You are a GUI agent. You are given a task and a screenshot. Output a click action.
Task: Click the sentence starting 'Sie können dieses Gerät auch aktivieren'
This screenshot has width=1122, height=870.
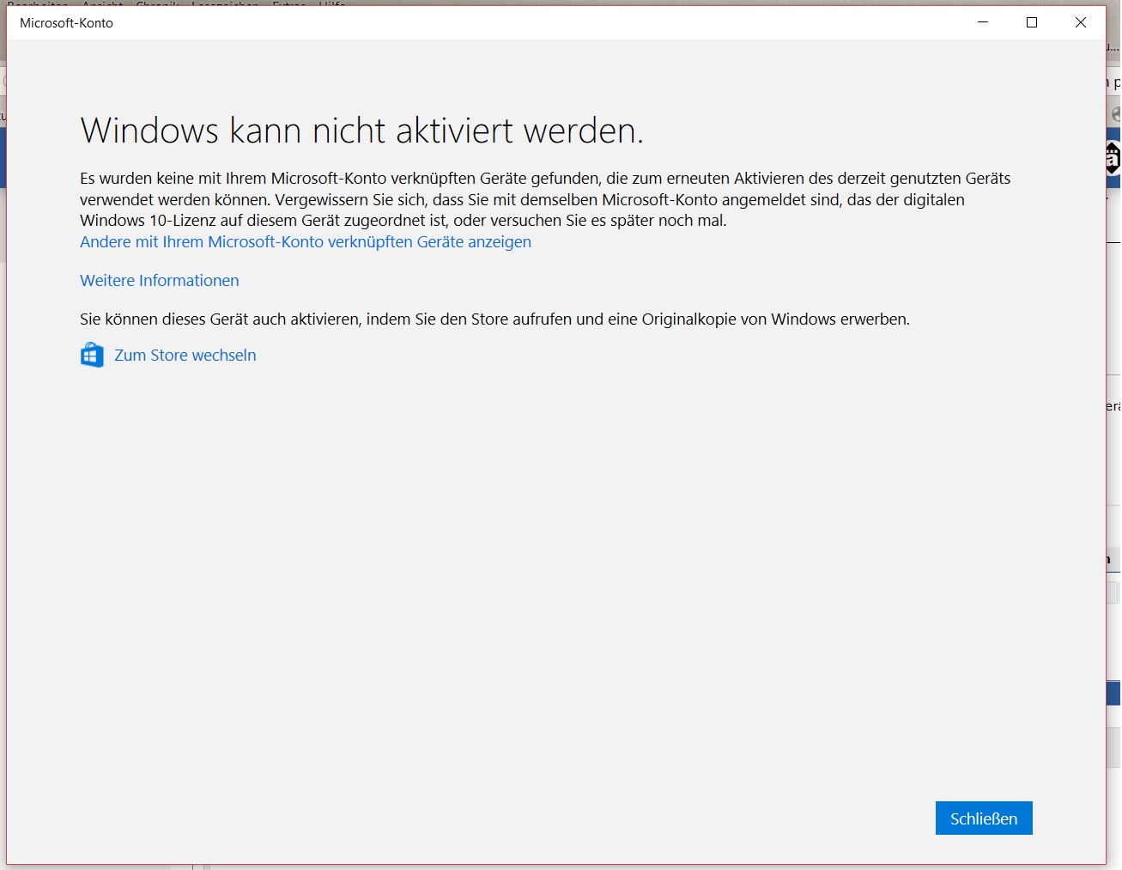tap(494, 319)
